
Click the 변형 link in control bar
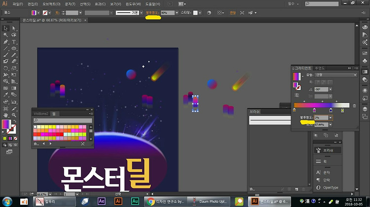pyautogui.click(x=233, y=13)
